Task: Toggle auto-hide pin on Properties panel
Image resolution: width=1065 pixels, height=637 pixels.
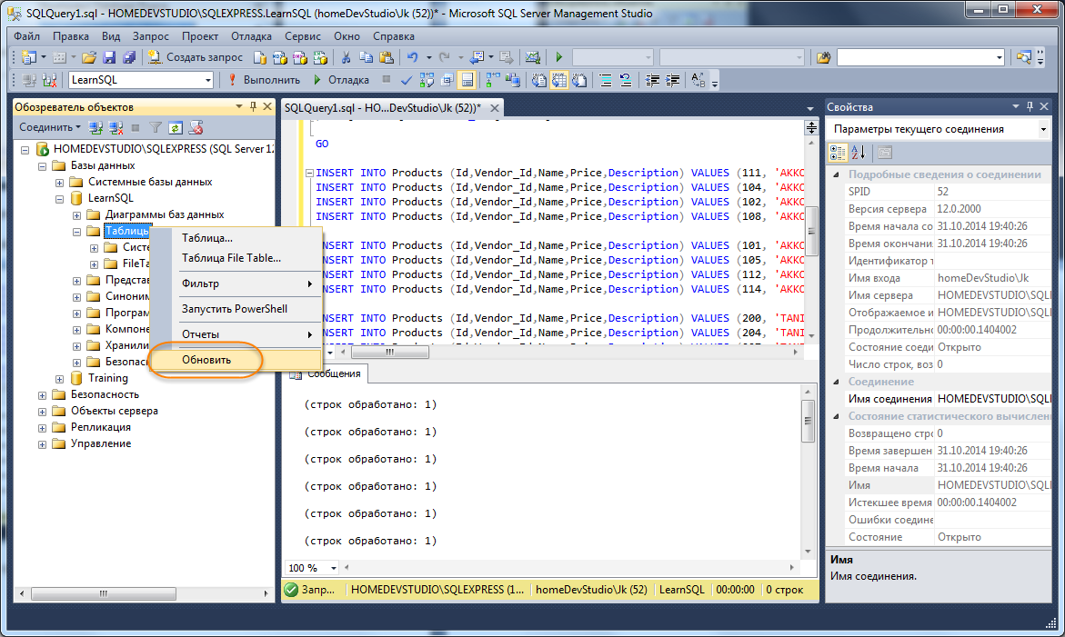Action: pyautogui.click(x=1030, y=106)
